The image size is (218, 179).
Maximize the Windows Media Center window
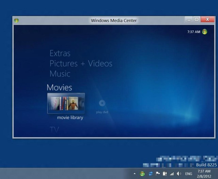pos(197,19)
